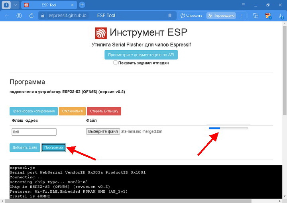Click the Файл column header
Viewport: 287px width, 203px height.
[x=91, y=121]
